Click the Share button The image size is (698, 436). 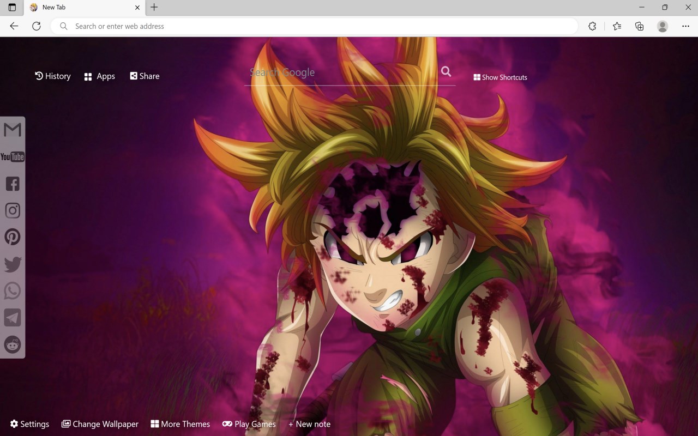(x=145, y=76)
